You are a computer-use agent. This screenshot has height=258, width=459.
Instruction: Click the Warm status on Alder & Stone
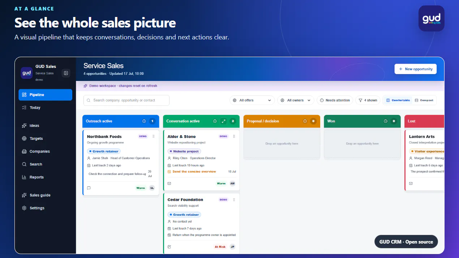pyautogui.click(x=221, y=184)
